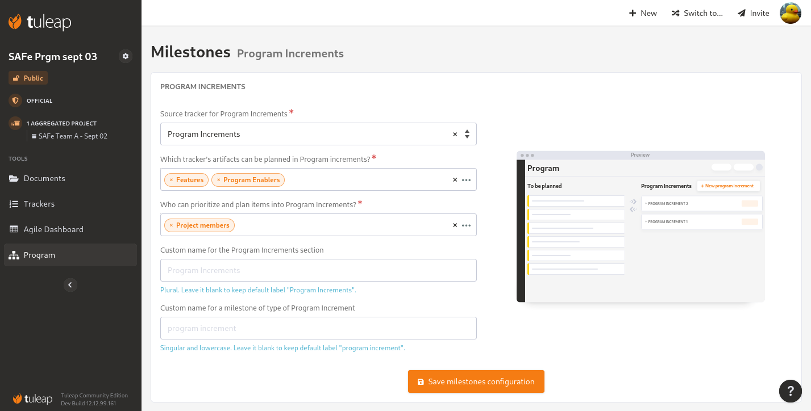Screen dimensions: 811x411
Task: Click the Public access badge
Action: coord(27,78)
